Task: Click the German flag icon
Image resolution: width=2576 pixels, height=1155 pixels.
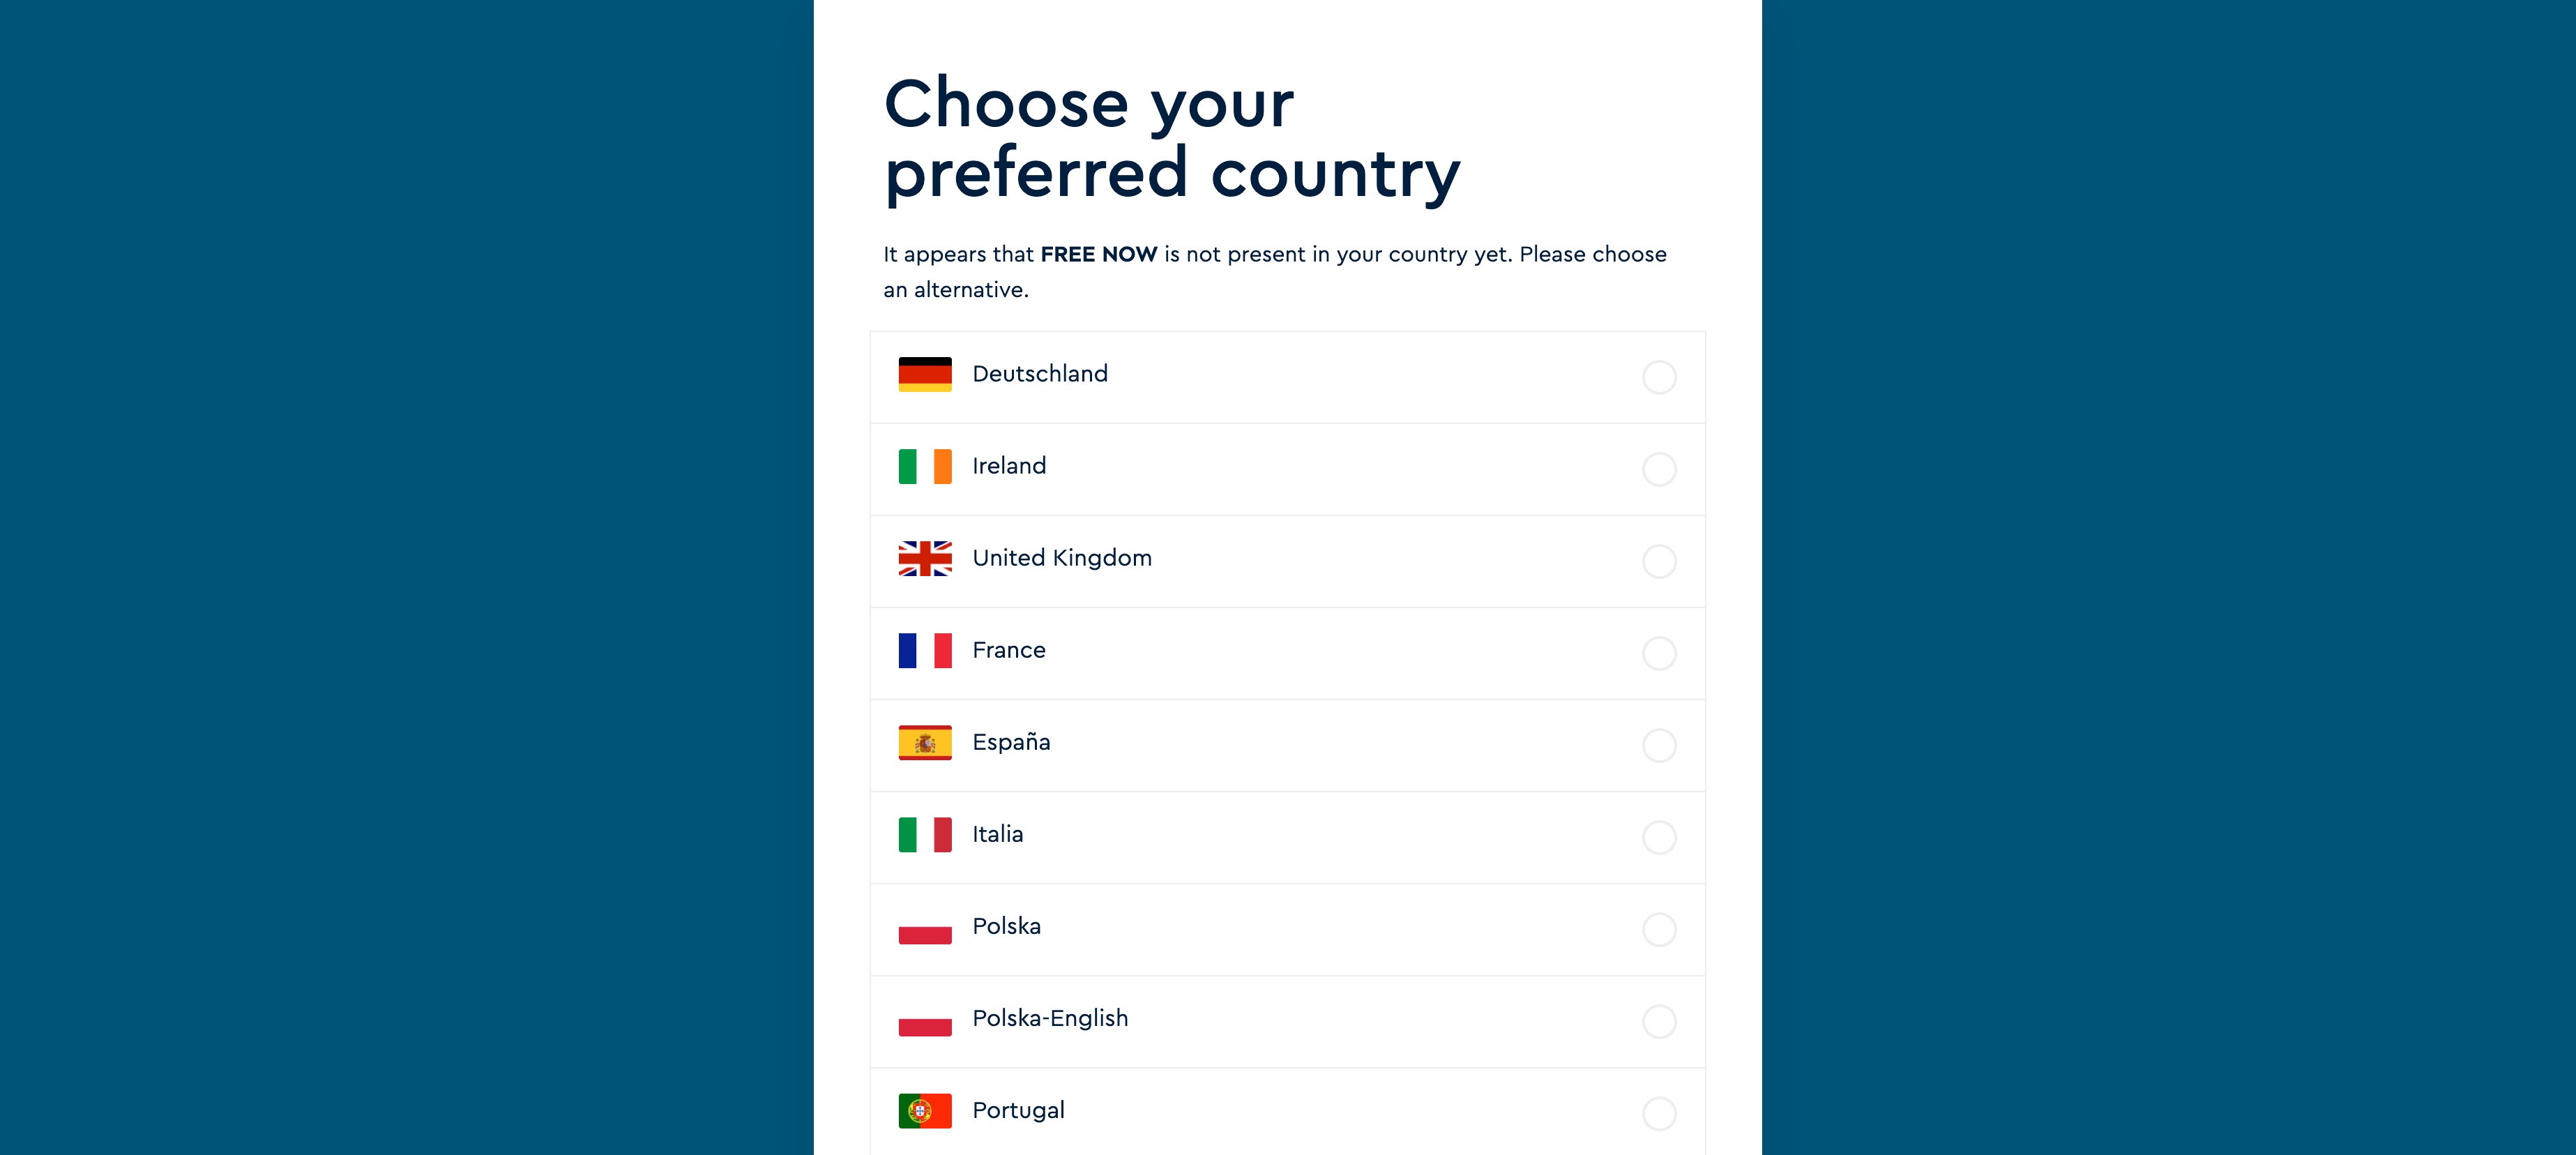Action: [x=925, y=374]
